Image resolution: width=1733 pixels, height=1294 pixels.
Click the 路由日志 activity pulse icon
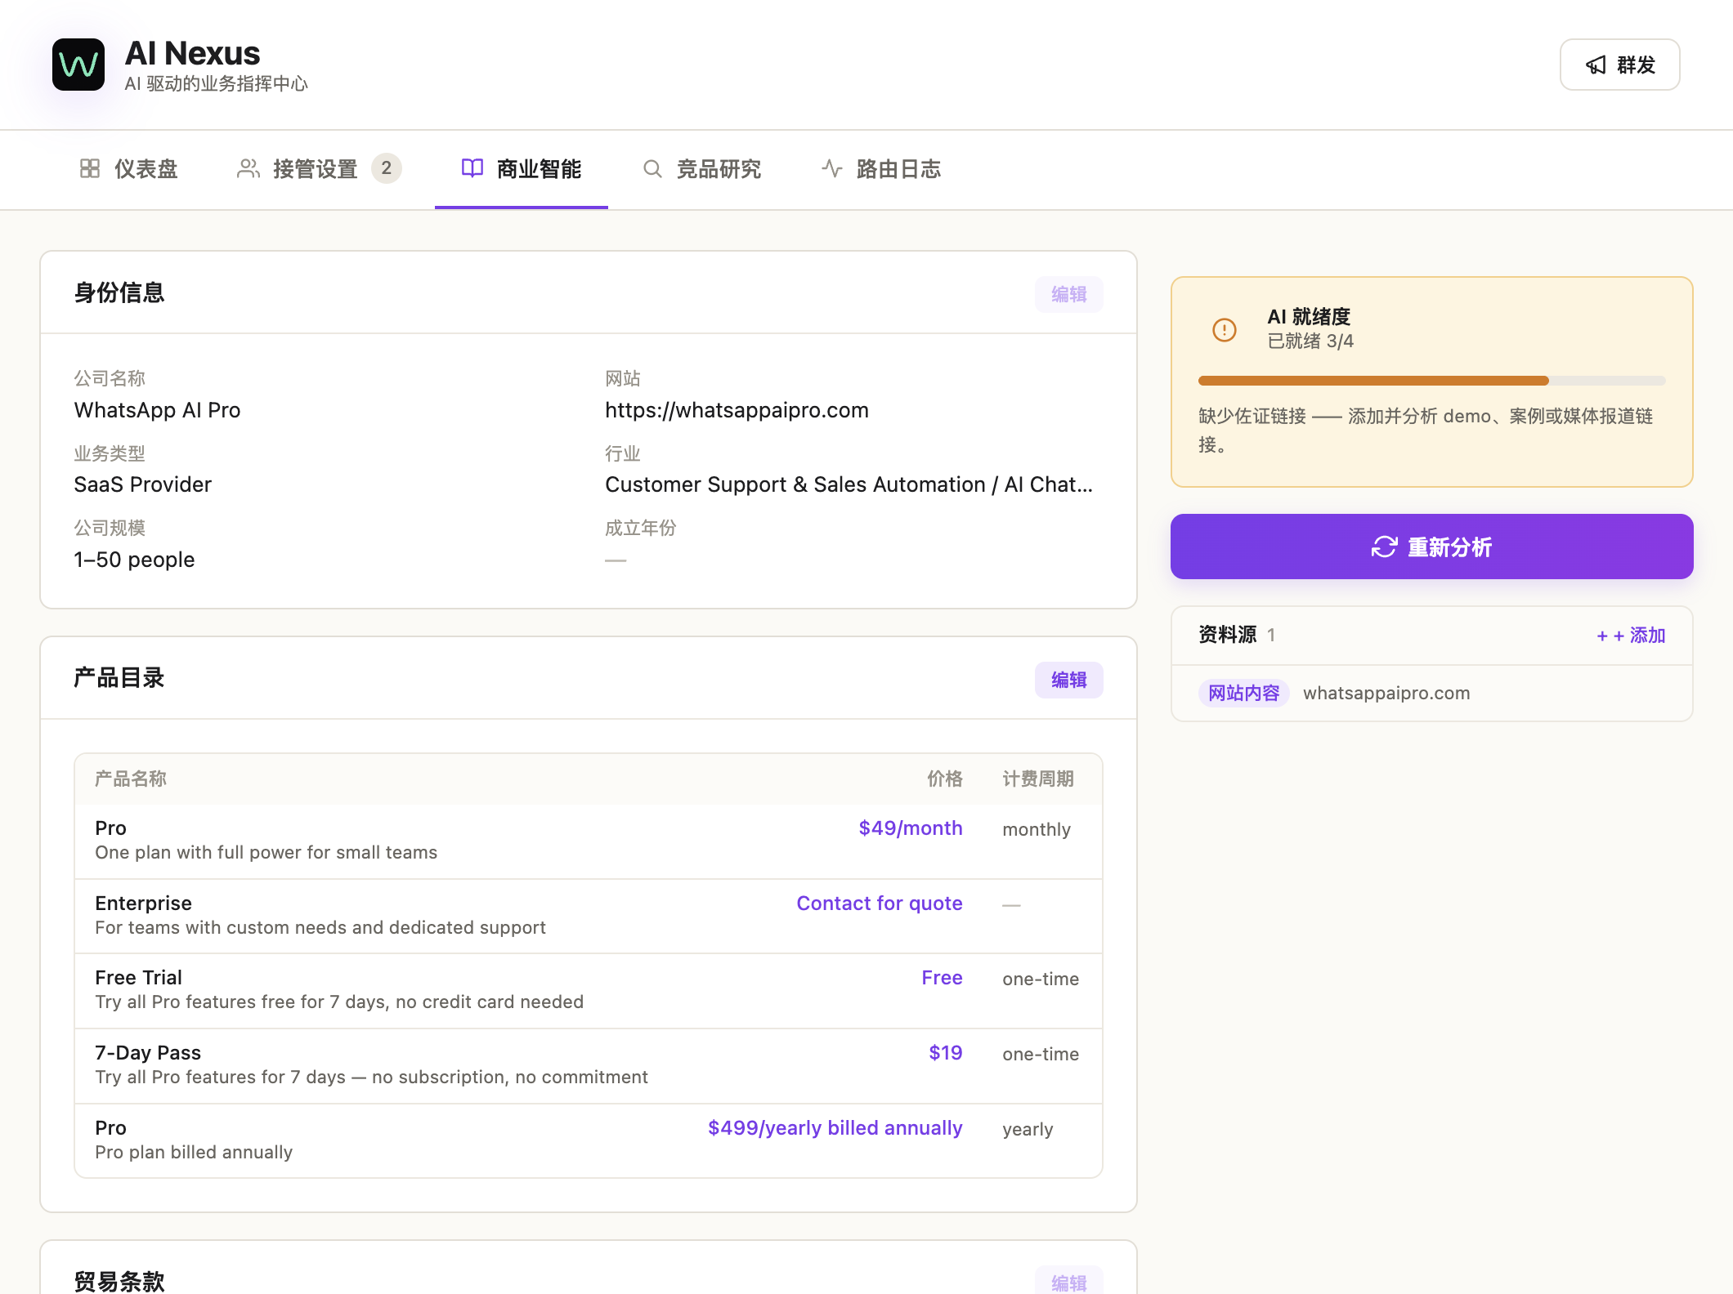[832, 168]
